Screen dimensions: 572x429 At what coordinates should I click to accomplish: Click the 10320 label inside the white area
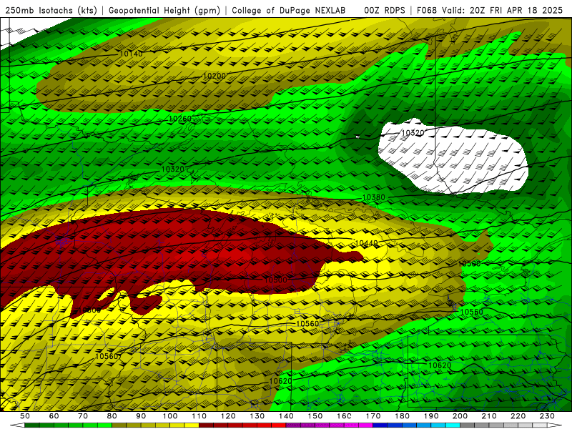[413, 133]
